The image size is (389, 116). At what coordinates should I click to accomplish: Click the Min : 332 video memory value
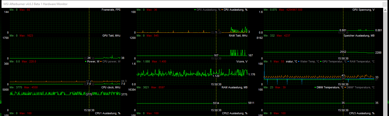[269, 36]
